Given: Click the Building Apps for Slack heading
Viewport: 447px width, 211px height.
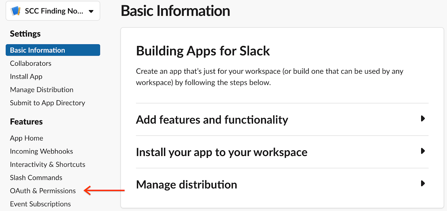Looking at the screenshot, I should point(202,51).
